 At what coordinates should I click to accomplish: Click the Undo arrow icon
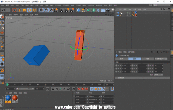click(3, 10)
